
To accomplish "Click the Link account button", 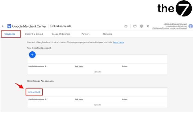I will [x=34, y=92].
